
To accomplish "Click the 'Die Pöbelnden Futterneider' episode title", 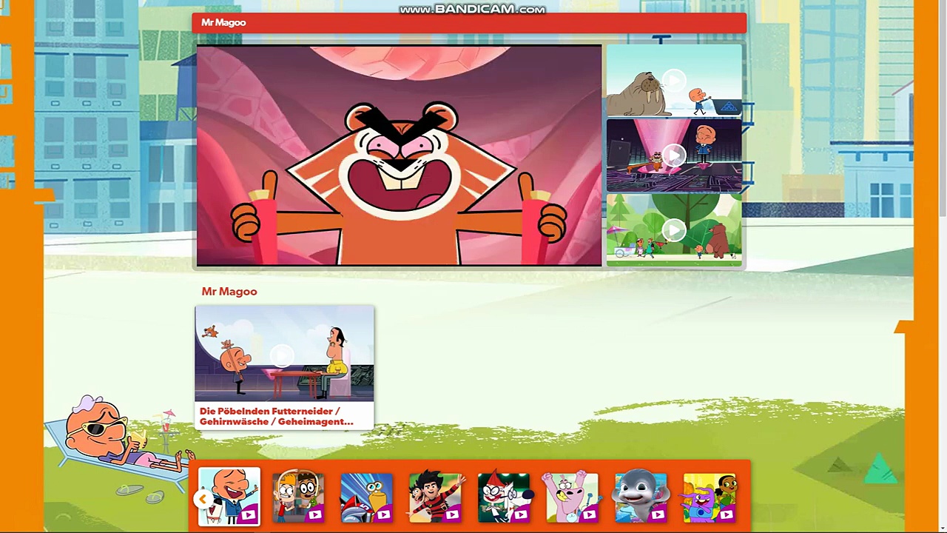I will pos(276,416).
